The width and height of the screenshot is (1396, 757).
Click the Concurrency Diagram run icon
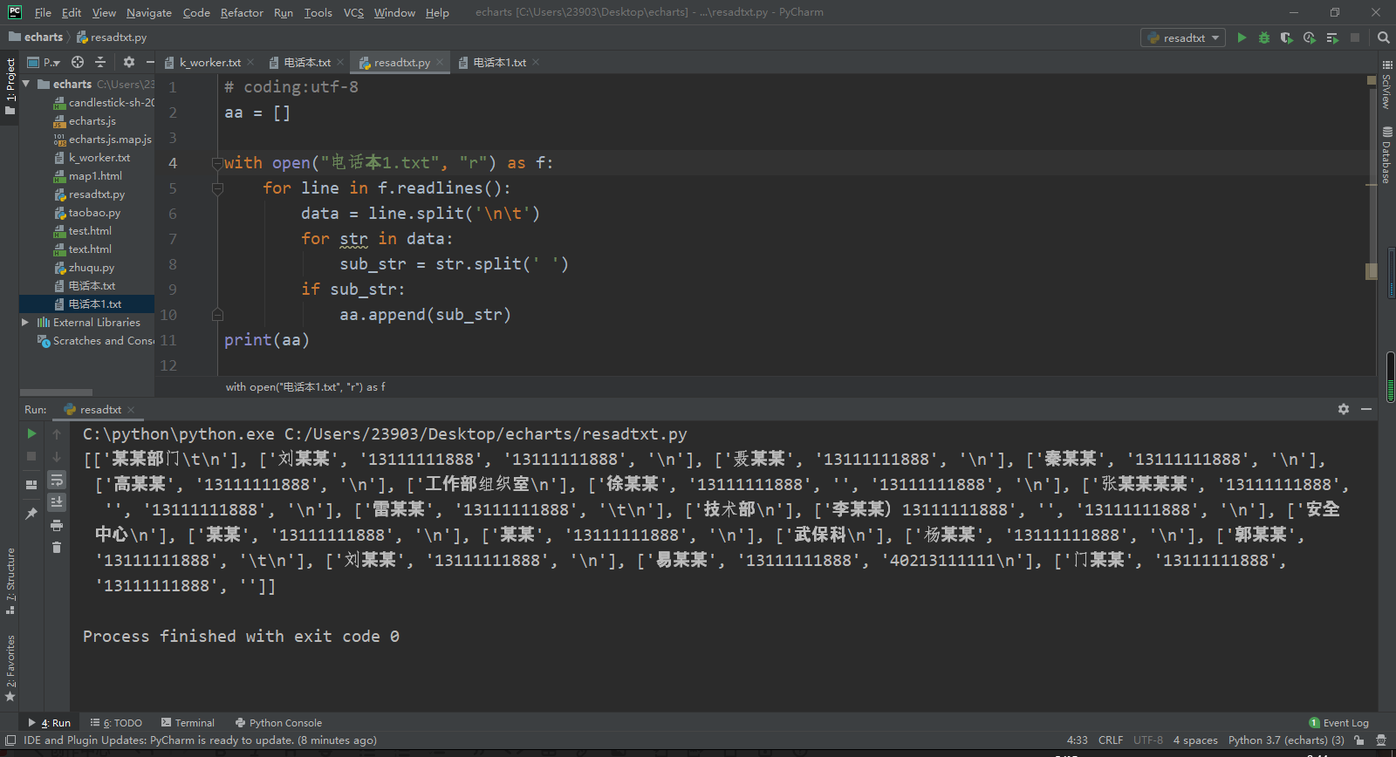click(1332, 38)
